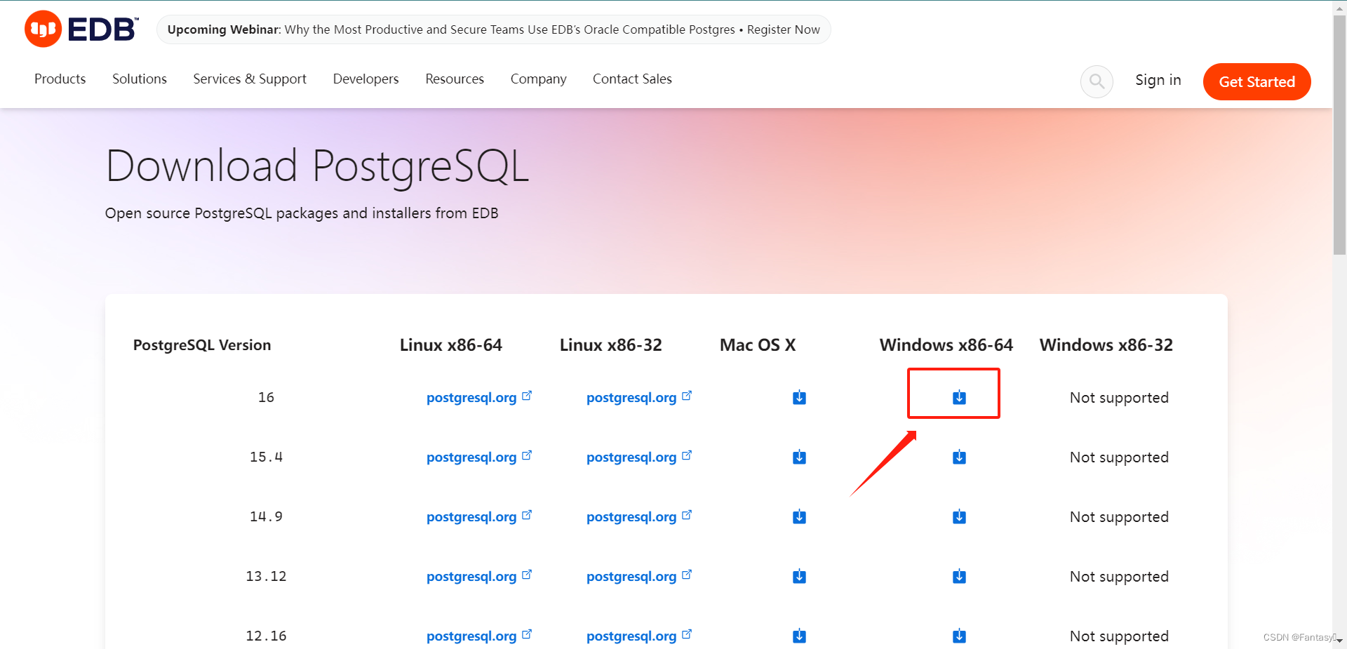Open postgresql.org link for 14.9 Linux x86-64
The height and width of the screenshot is (649, 1347).
pyautogui.click(x=479, y=516)
